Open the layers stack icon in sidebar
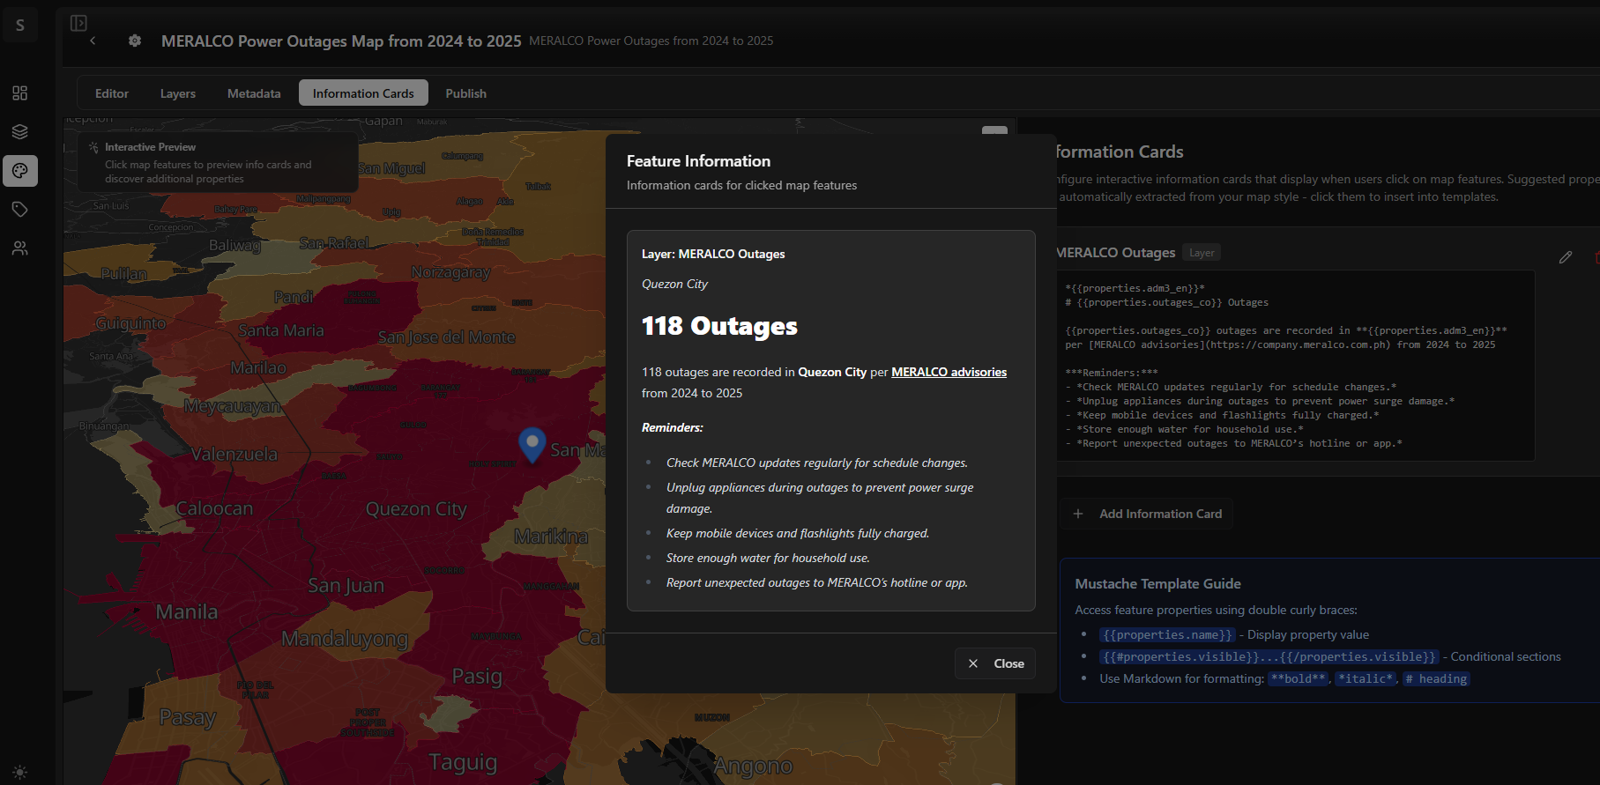Screen dimensions: 1600x785 coord(19,132)
